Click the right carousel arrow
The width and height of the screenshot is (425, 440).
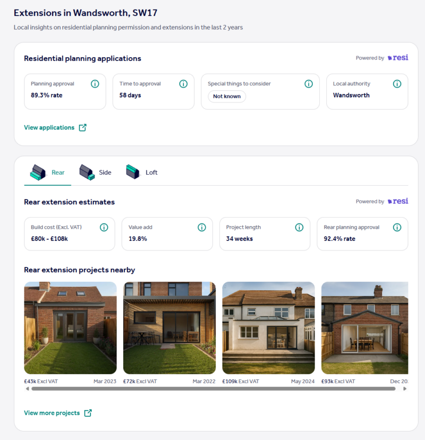pyautogui.click(x=404, y=388)
